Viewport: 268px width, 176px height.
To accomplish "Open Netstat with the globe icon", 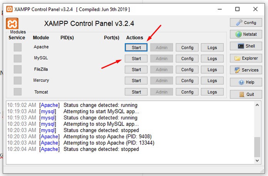I will [246, 34].
